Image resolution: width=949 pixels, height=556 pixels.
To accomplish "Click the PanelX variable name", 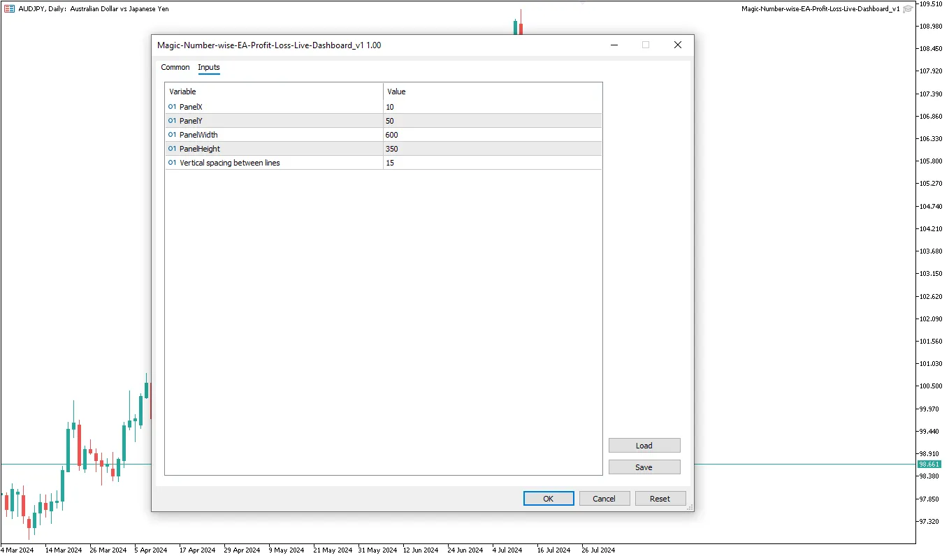I will tap(191, 107).
